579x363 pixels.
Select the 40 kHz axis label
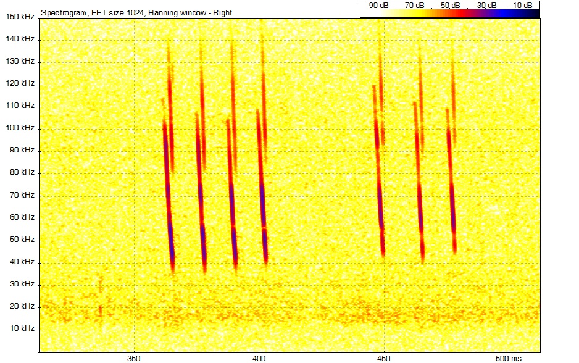(22, 262)
